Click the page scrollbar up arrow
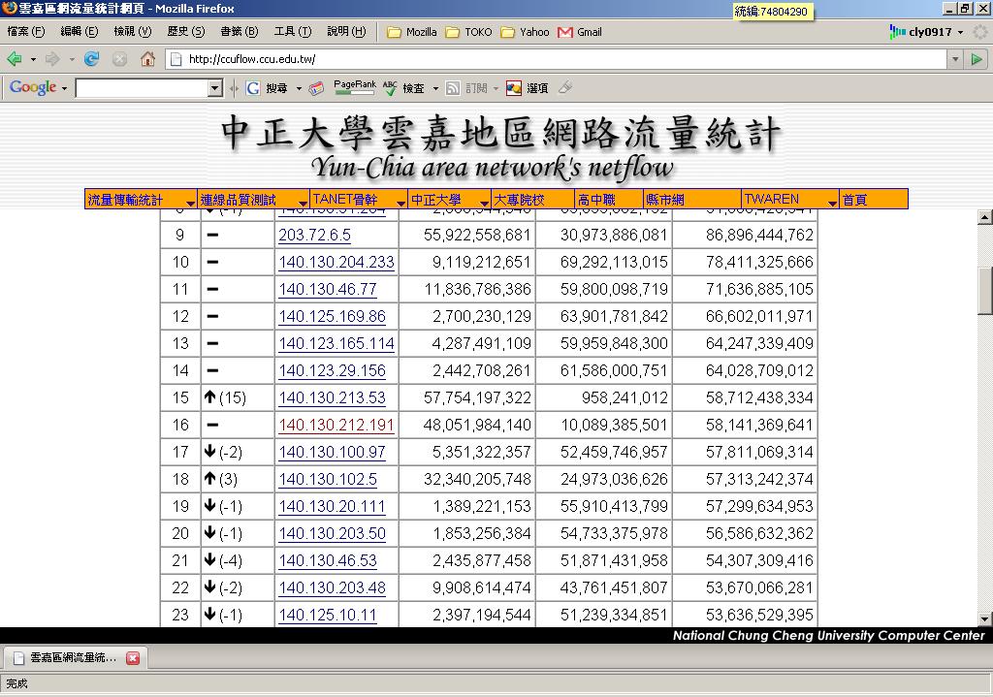 [x=985, y=217]
